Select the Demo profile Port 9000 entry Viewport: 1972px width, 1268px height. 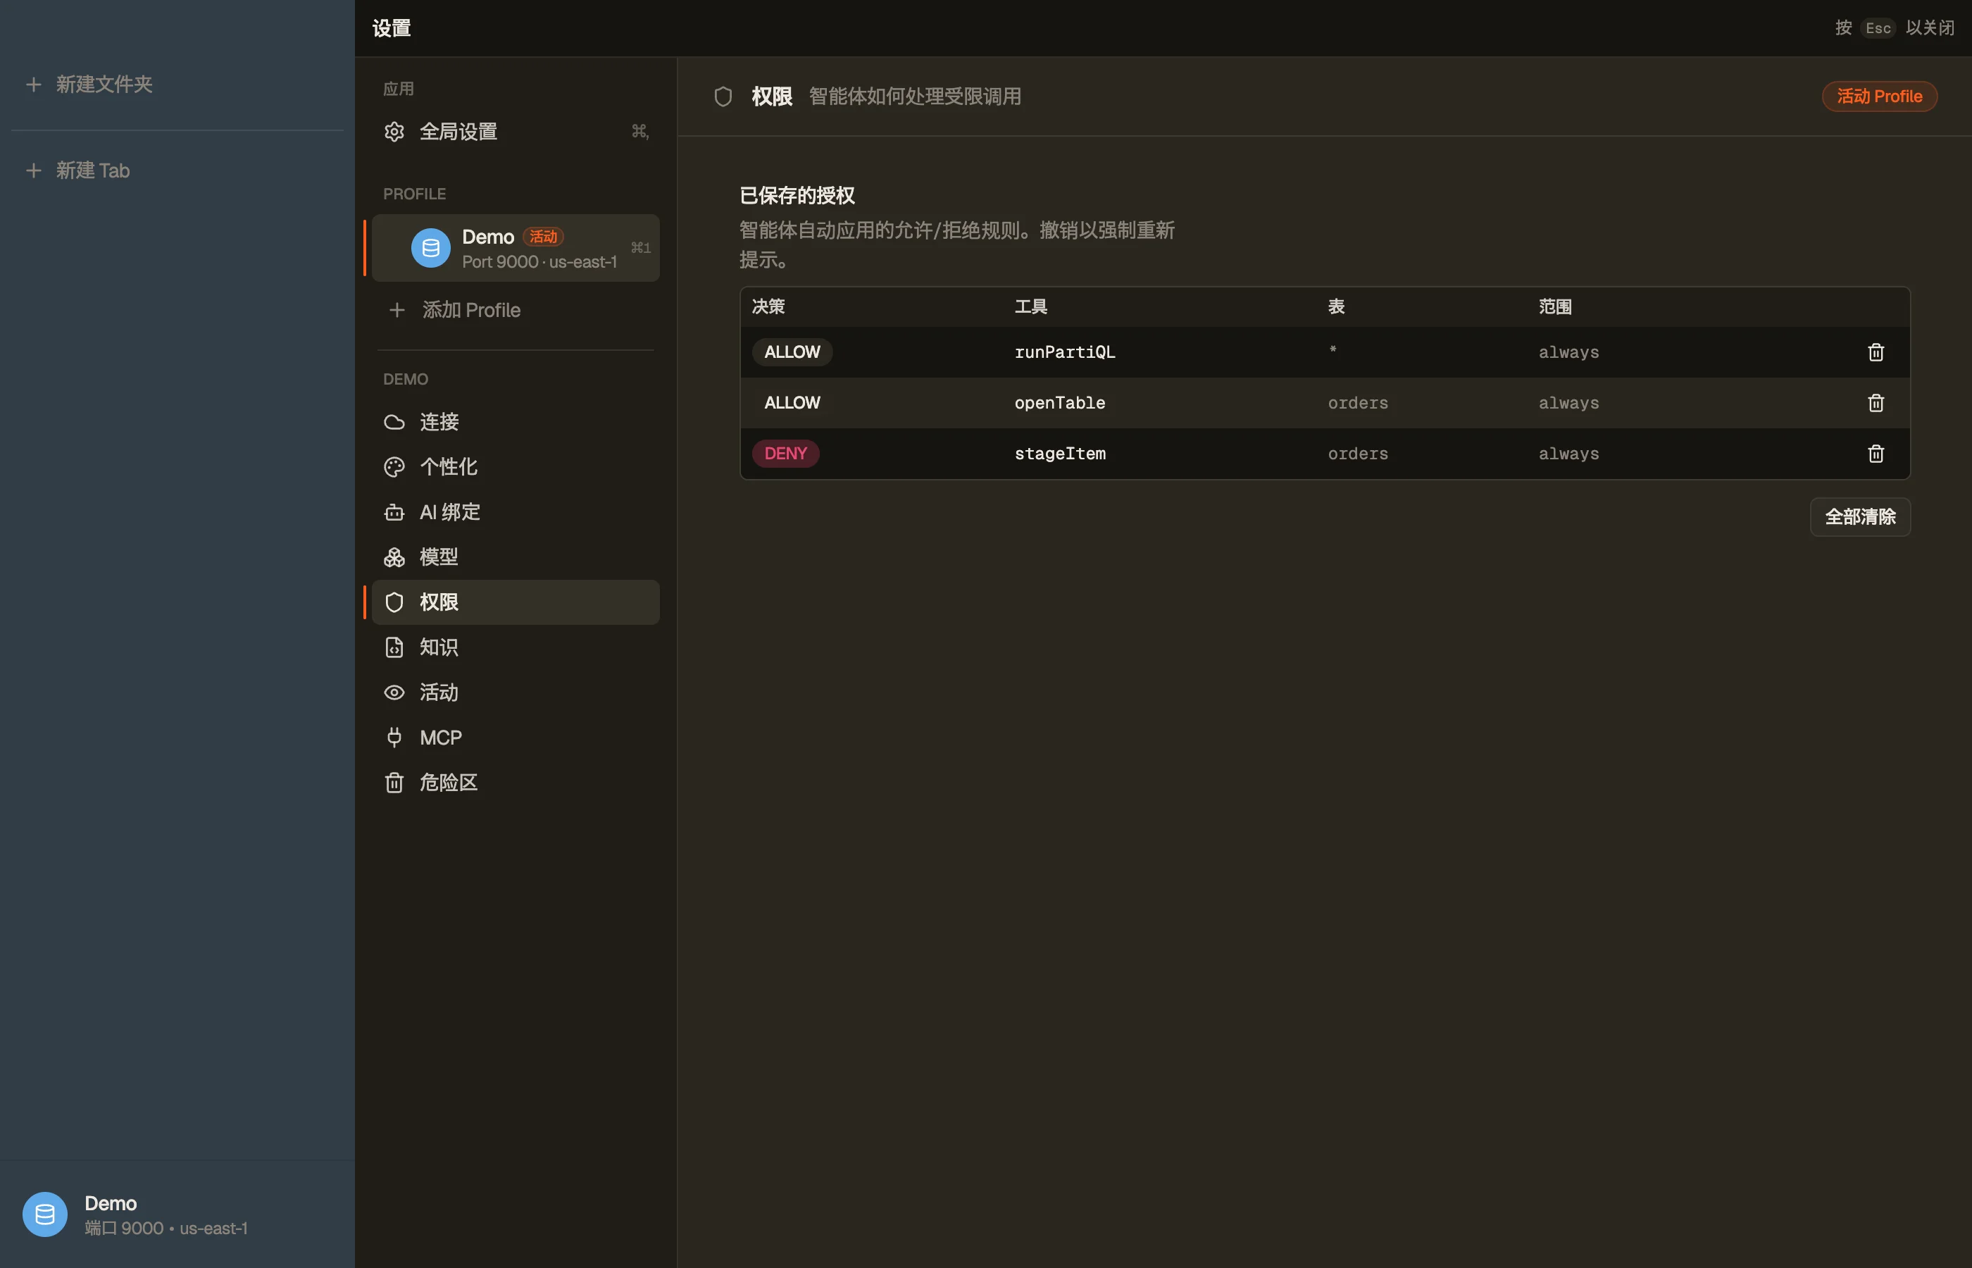pyautogui.click(x=516, y=248)
